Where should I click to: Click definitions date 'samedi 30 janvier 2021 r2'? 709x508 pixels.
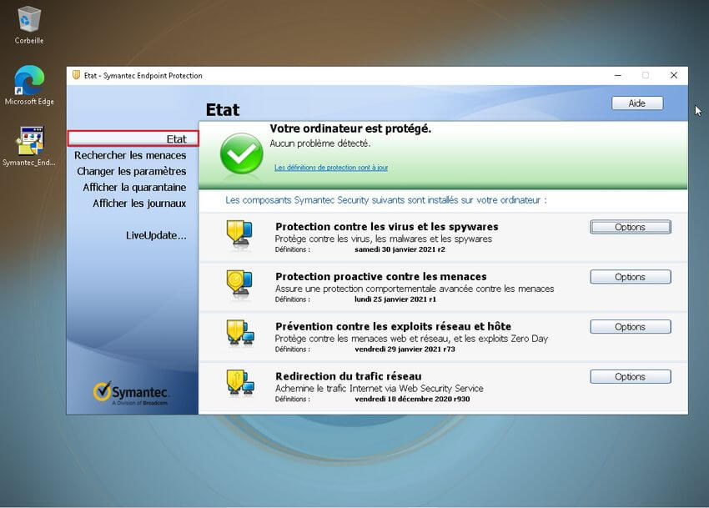click(x=400, y=249)
